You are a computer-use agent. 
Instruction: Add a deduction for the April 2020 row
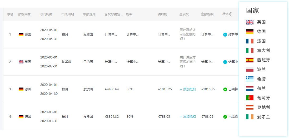(x=188, y=89)
